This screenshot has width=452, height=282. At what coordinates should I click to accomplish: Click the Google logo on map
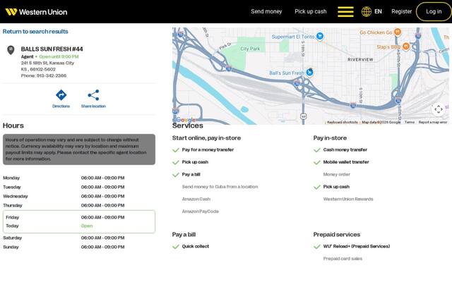pos(186,120)
